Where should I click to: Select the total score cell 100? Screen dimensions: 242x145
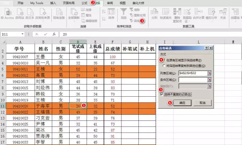[113, 57]
